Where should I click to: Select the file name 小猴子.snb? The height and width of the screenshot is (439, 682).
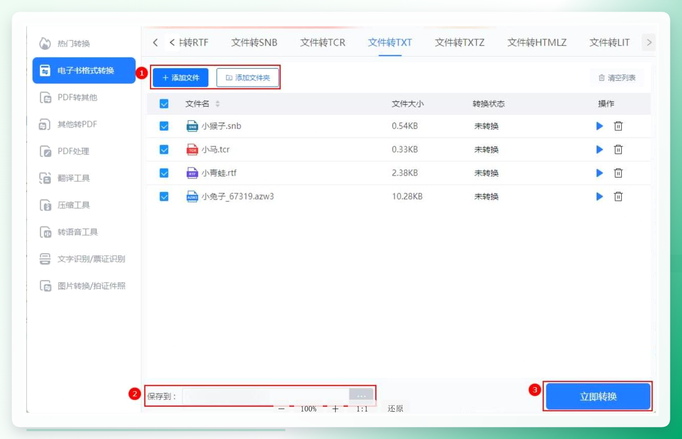tap(221, 126)
